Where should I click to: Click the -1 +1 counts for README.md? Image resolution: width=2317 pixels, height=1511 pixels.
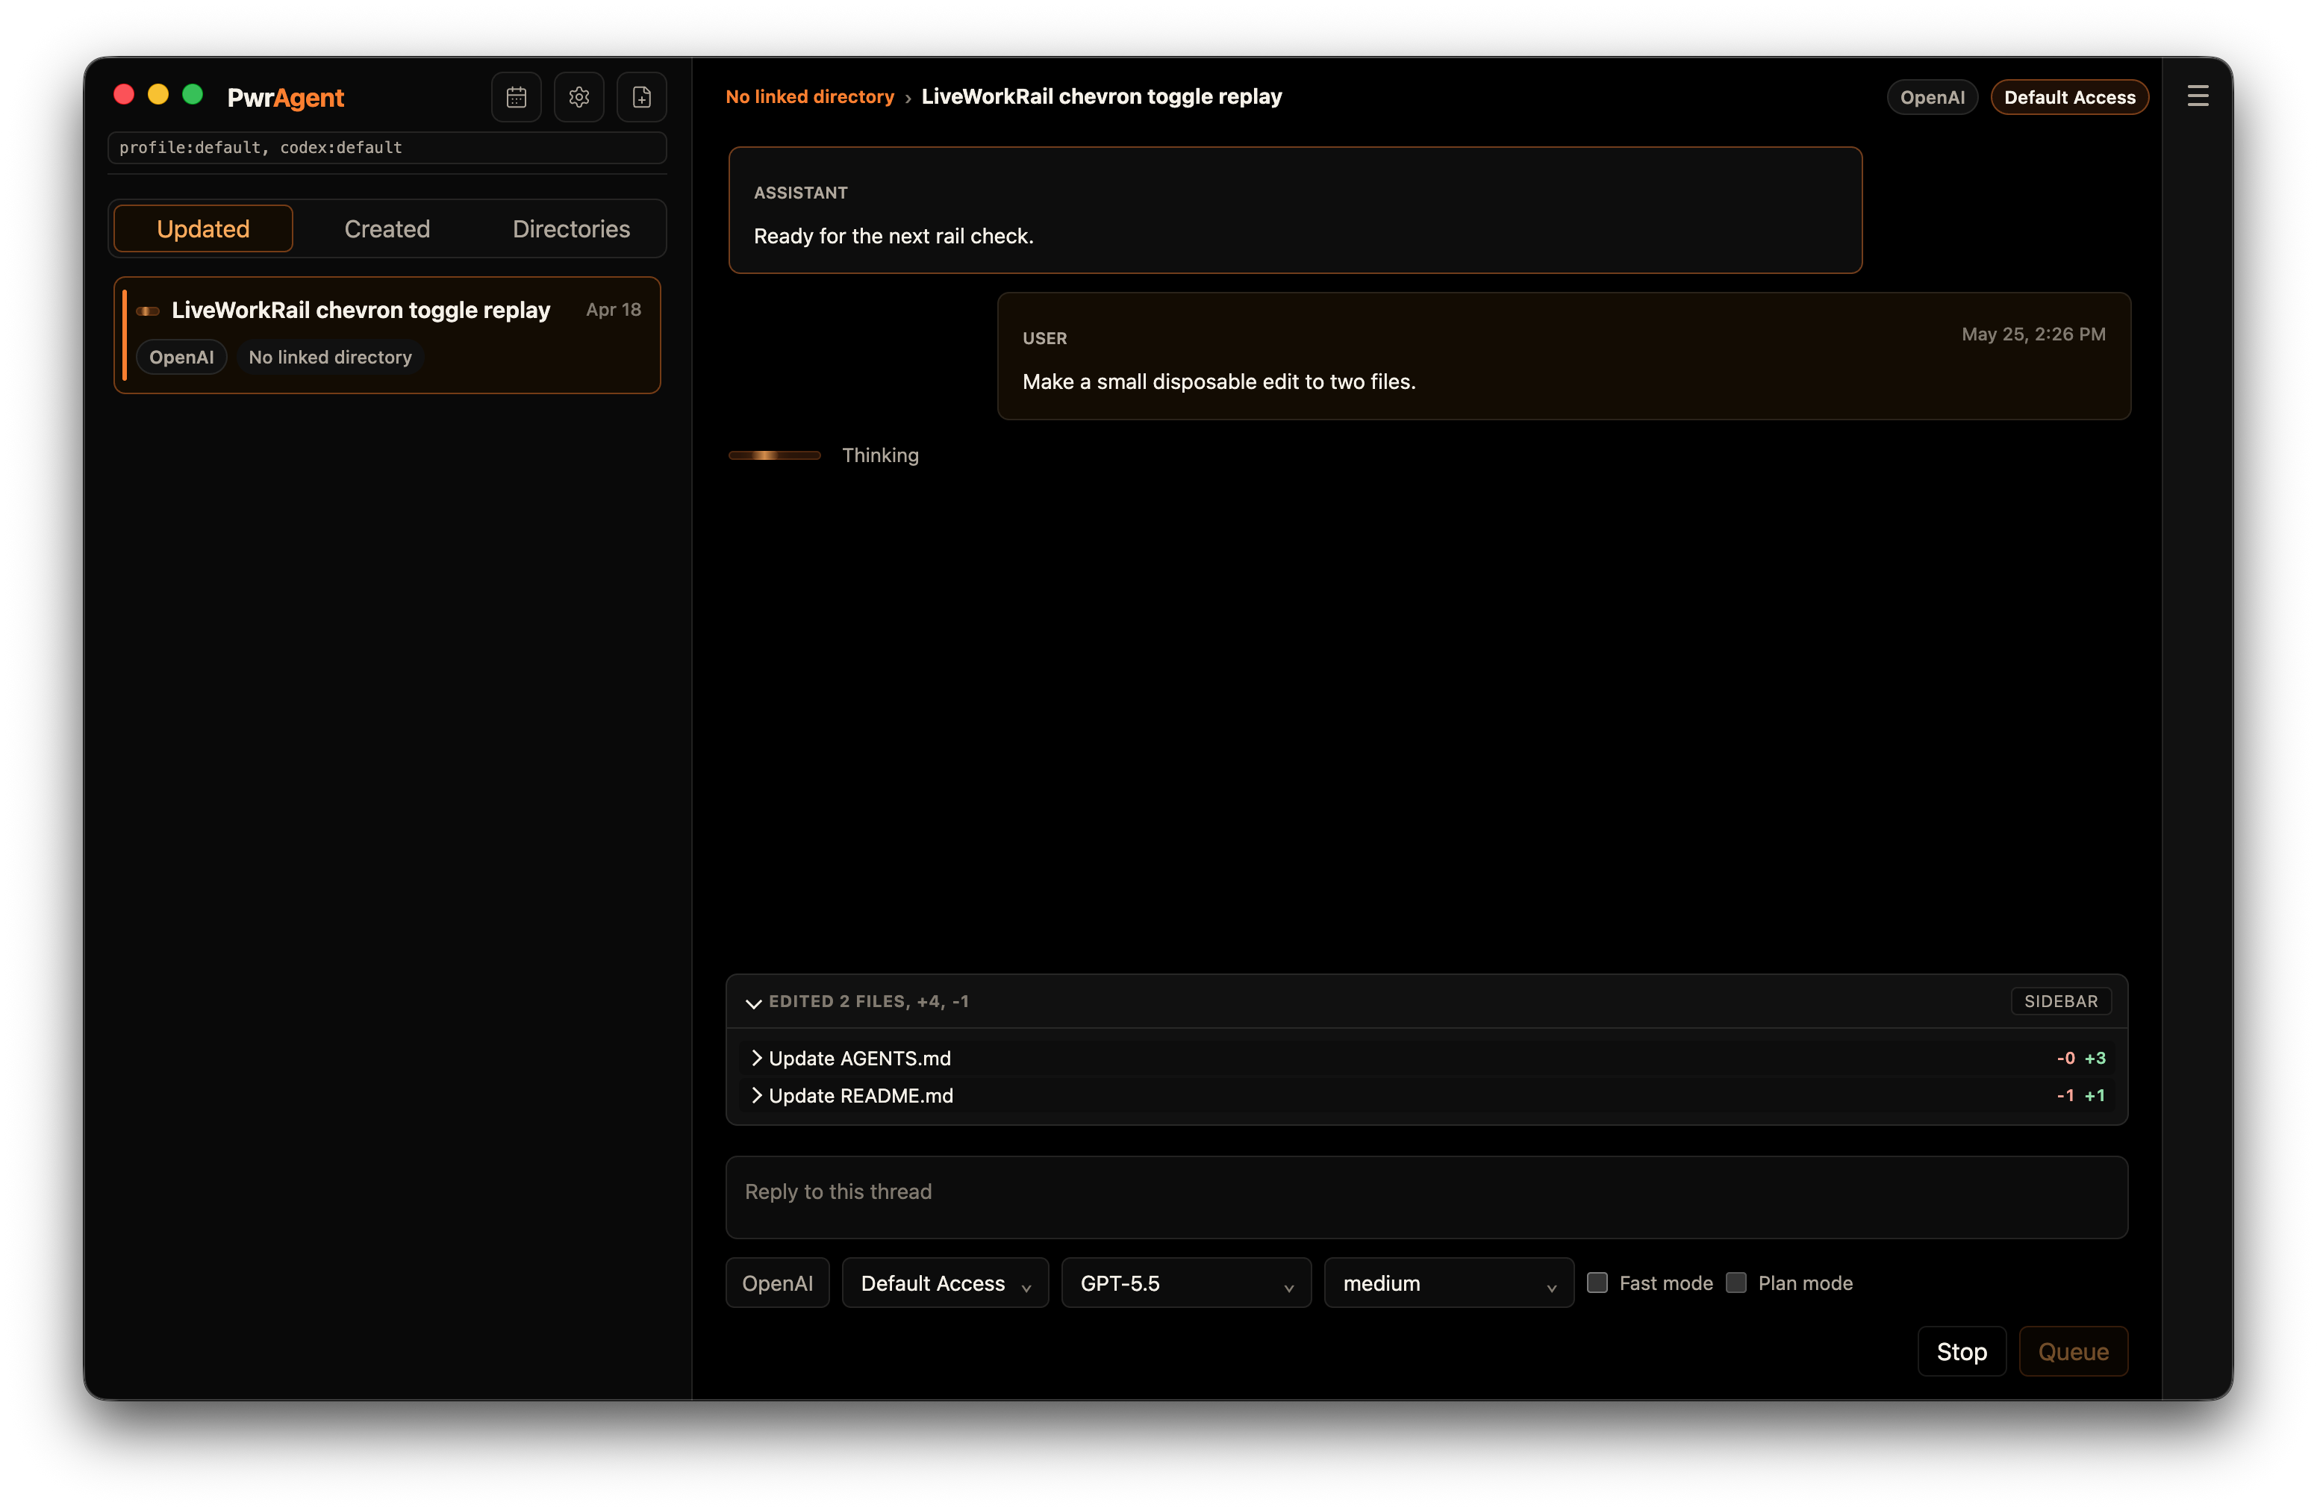pos(2080,1095)
